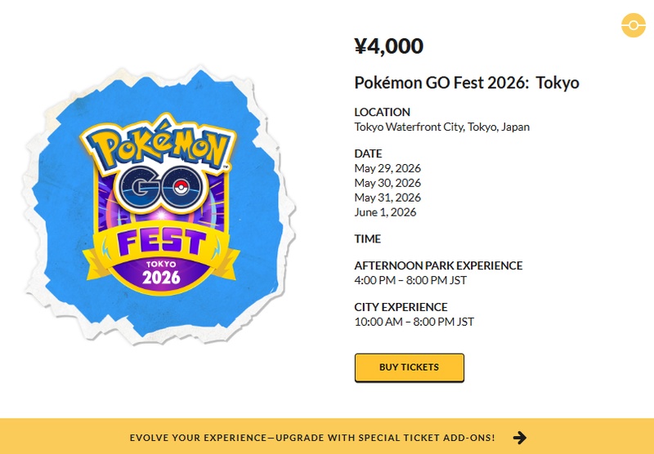Click the City Experience heading
This screenshot has height=454, width=654.
[401, 307]
